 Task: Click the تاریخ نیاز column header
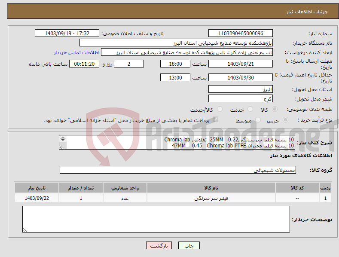coord(37,188)
